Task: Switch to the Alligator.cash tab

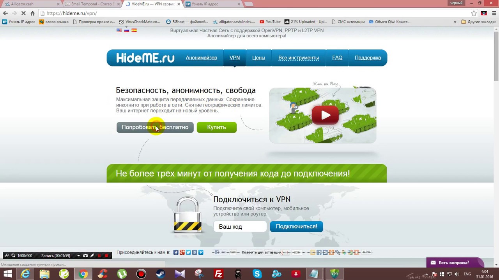Action: click(x=32, y=4)
